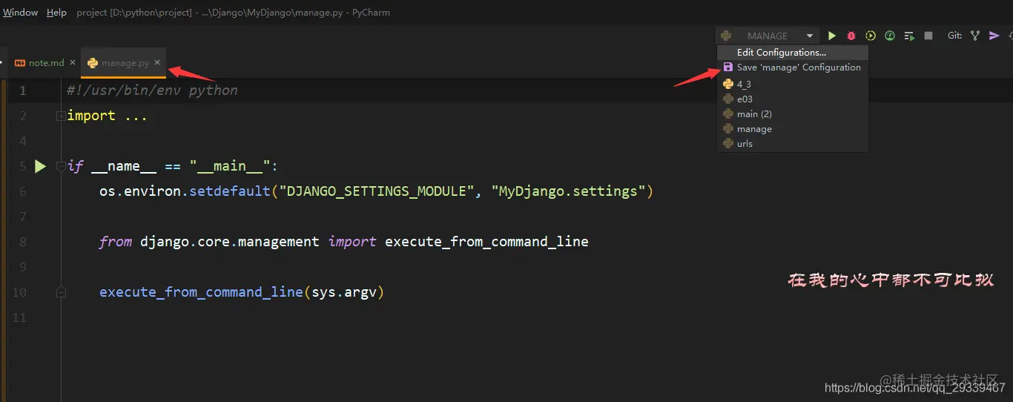Open the Help menu
Screen dimensions: 1013x402
coord(56,13)
